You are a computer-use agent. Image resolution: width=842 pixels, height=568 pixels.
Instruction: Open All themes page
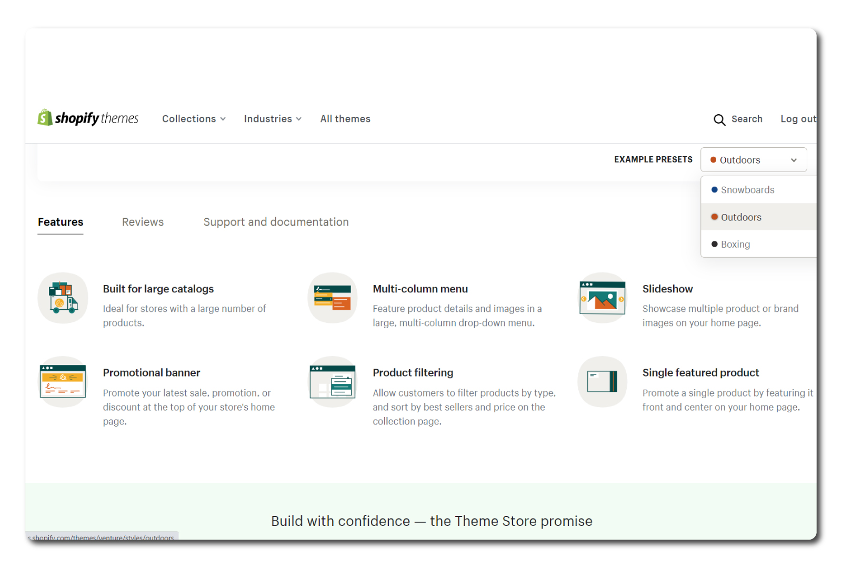tap(345, 119)
